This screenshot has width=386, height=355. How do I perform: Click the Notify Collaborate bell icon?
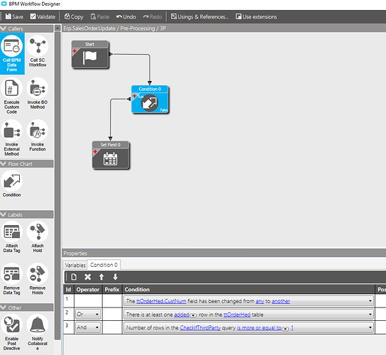(x=38, y=324)
